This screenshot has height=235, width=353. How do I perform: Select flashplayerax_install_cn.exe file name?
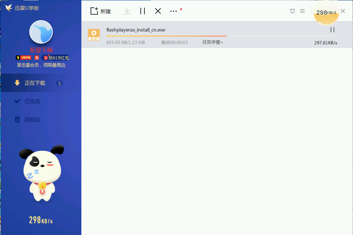pyautogui.click(x=136, y=30)
